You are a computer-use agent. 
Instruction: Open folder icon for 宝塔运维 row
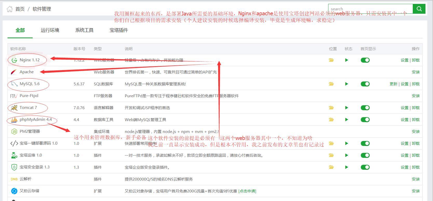point(331,155)
